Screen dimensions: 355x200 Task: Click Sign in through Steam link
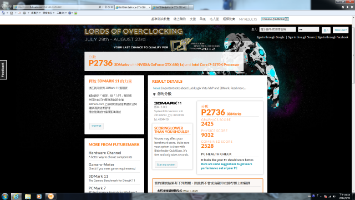[301, 37]
